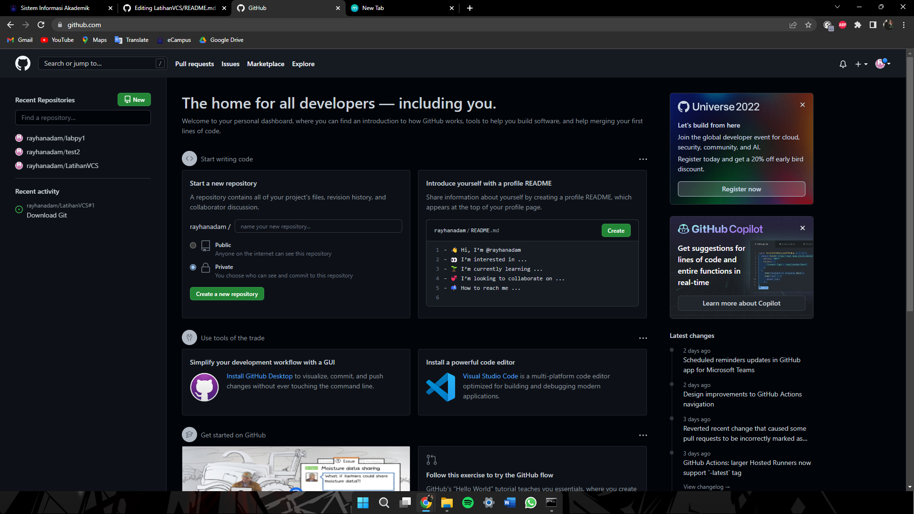
Task: Open the rayhanadam/LatihanVCS repository
Action: coord(62,166)
